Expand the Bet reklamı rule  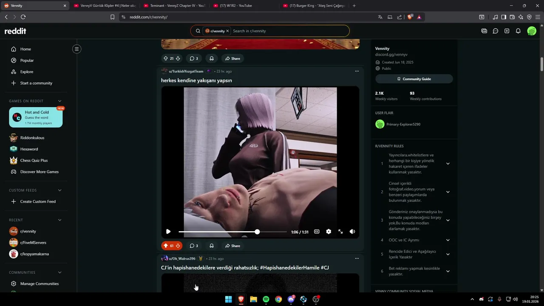pos(448,271)
